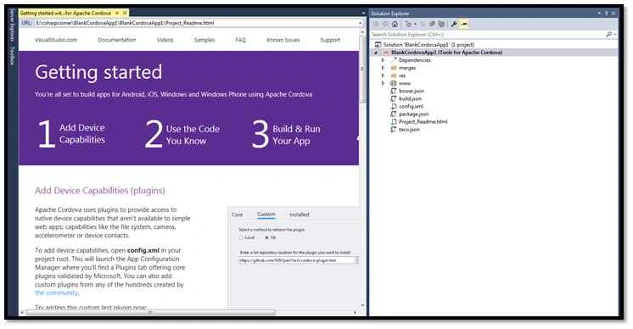Open the Server Explorer side tab
The width and height of the screenshot is (633, 329).
(12, 25)
